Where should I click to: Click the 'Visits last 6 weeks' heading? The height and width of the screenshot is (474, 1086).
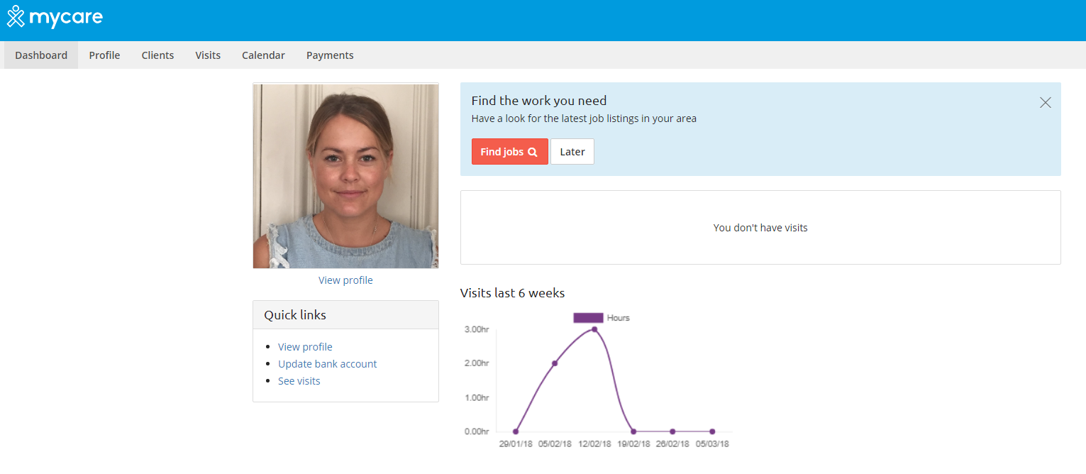[513, 293]
